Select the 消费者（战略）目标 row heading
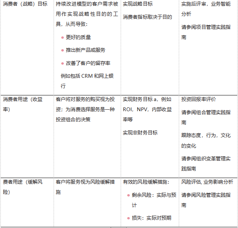Viewport: 238px width, 228px height. point(25,4)
